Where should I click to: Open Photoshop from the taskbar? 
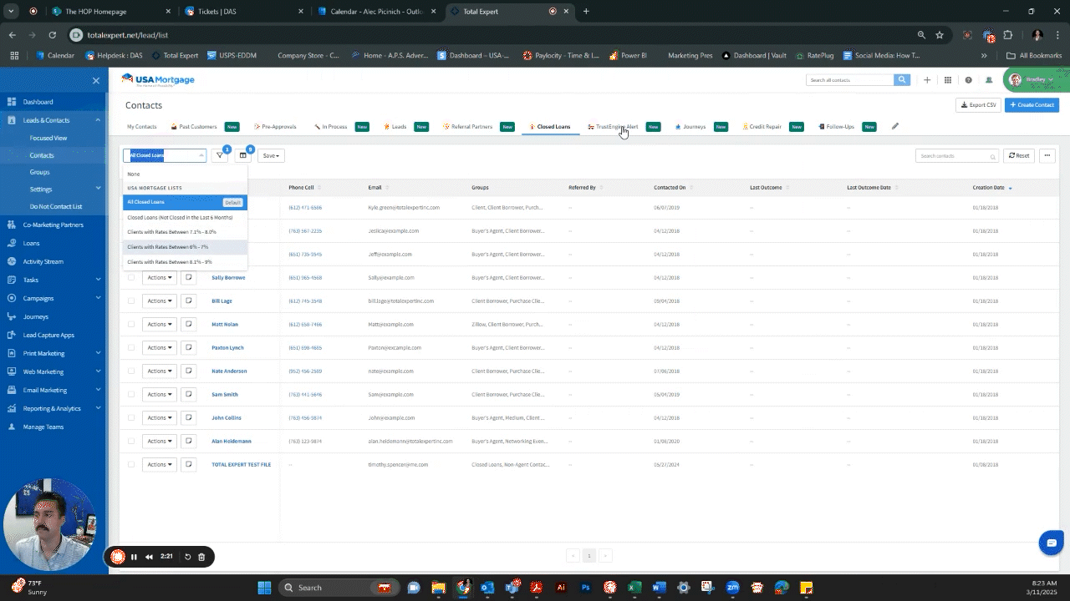click(585, 588)
